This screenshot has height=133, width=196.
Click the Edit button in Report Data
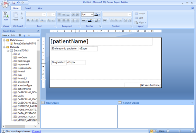(14, 36)
